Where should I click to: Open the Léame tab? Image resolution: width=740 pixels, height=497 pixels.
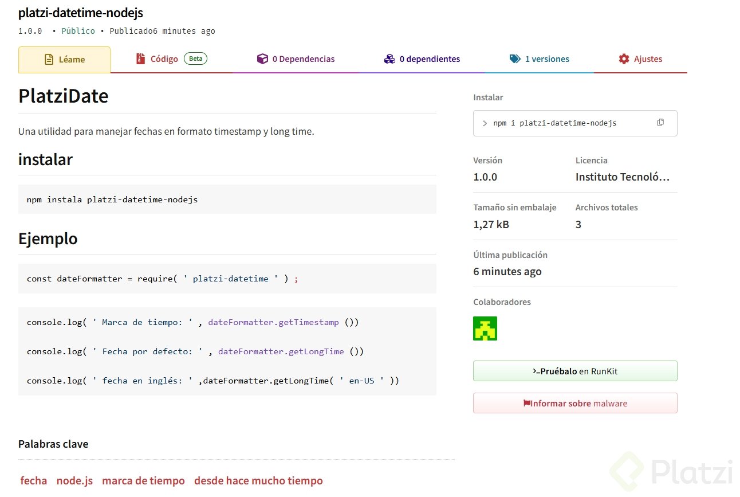65,60
